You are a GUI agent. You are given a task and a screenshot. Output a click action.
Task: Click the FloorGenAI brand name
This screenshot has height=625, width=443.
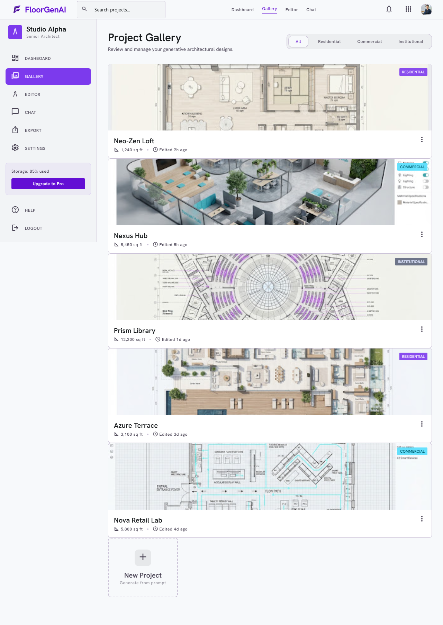pyautogui.click(x=45, y=10)
